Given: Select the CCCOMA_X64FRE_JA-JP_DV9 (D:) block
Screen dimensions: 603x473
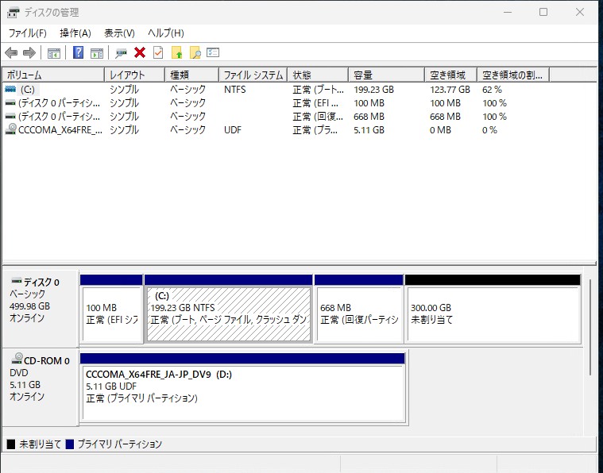Looking at the screenshot, I should pyautogui.click(x=242, y=387).
